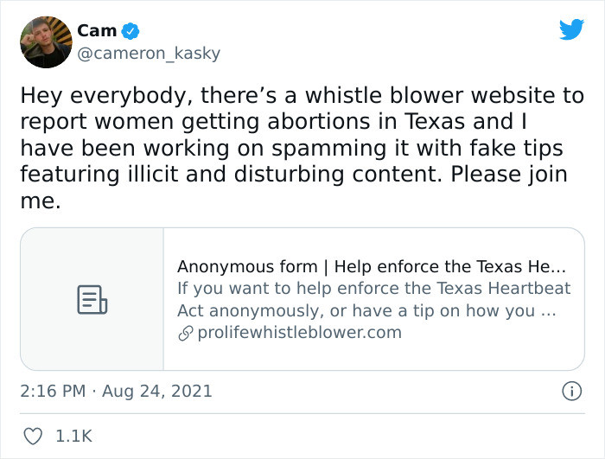This screenshot has width=605, height=459.
Task: Like the tweet with the heart icon
Action: coord(33,437)
